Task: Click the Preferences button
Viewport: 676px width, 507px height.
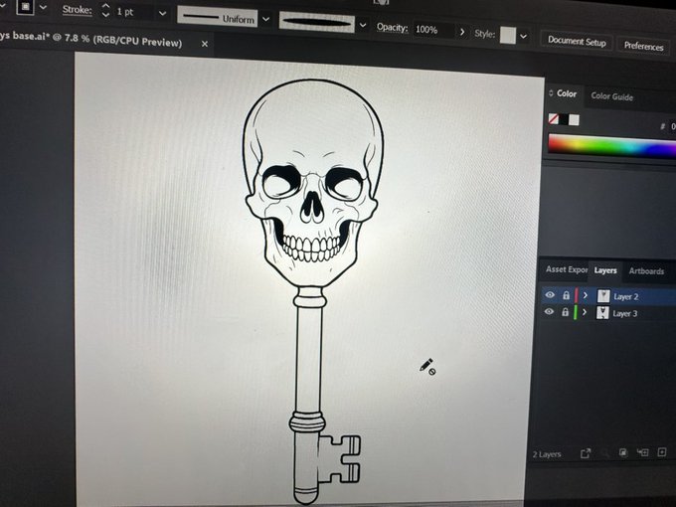Action: (643, 46)
